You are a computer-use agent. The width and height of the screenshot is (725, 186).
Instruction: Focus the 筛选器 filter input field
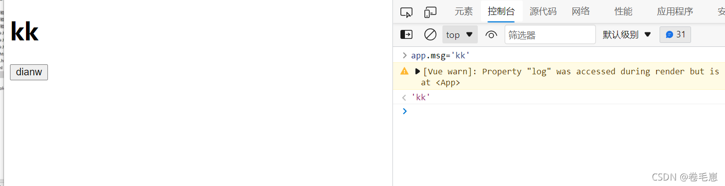click(x=550, y=34)
